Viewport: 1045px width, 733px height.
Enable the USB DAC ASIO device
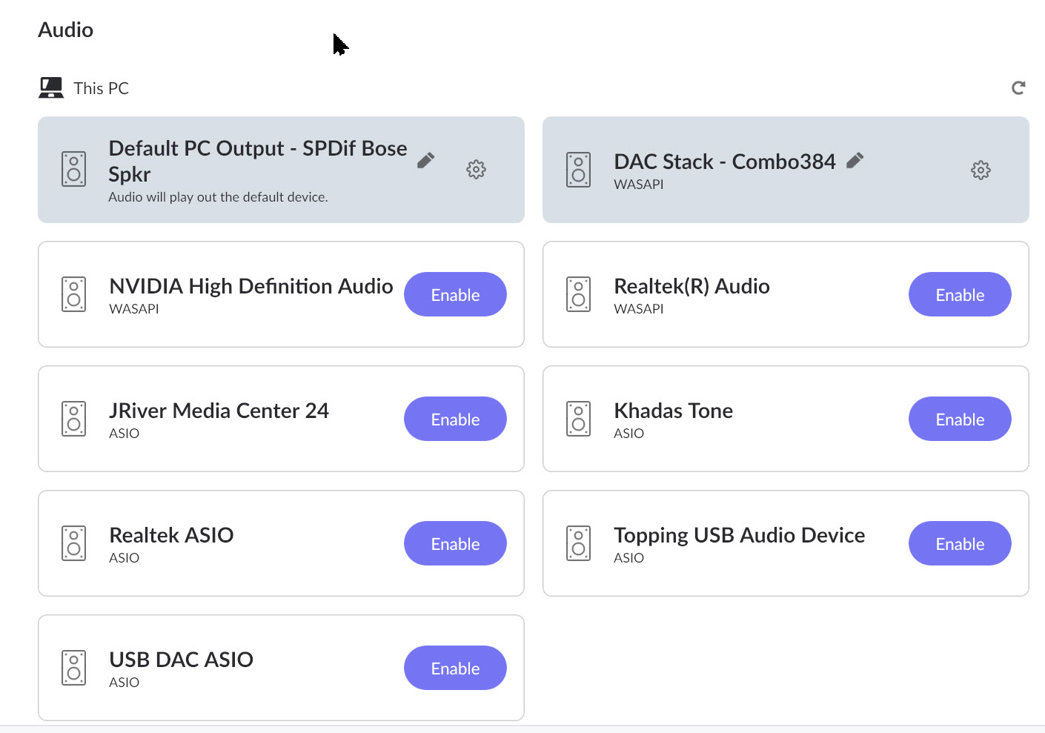point(455,668)
